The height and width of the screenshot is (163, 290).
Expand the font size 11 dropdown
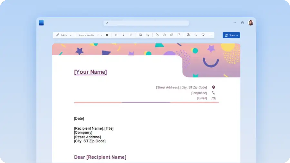100,35
